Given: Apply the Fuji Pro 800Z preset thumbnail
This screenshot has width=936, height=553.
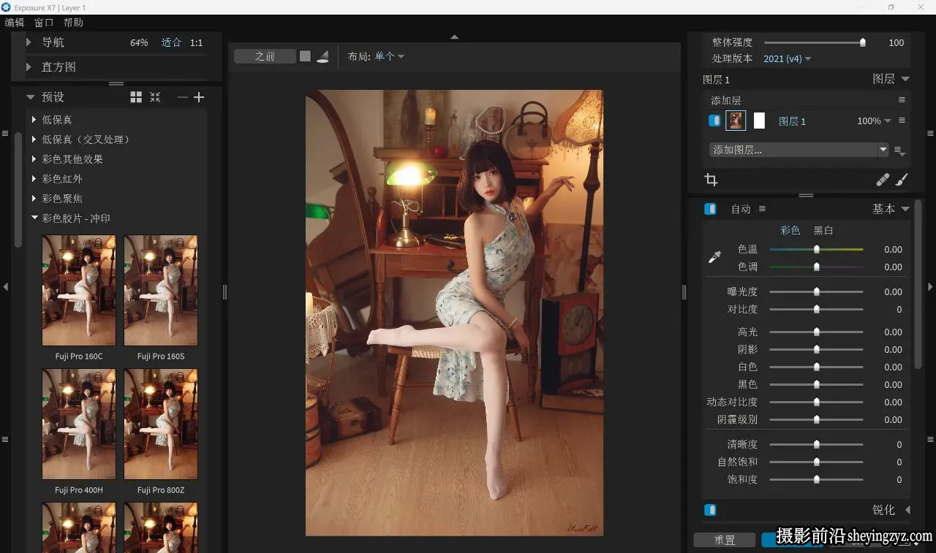Looking at the screenshot, I should pos(161,424).
